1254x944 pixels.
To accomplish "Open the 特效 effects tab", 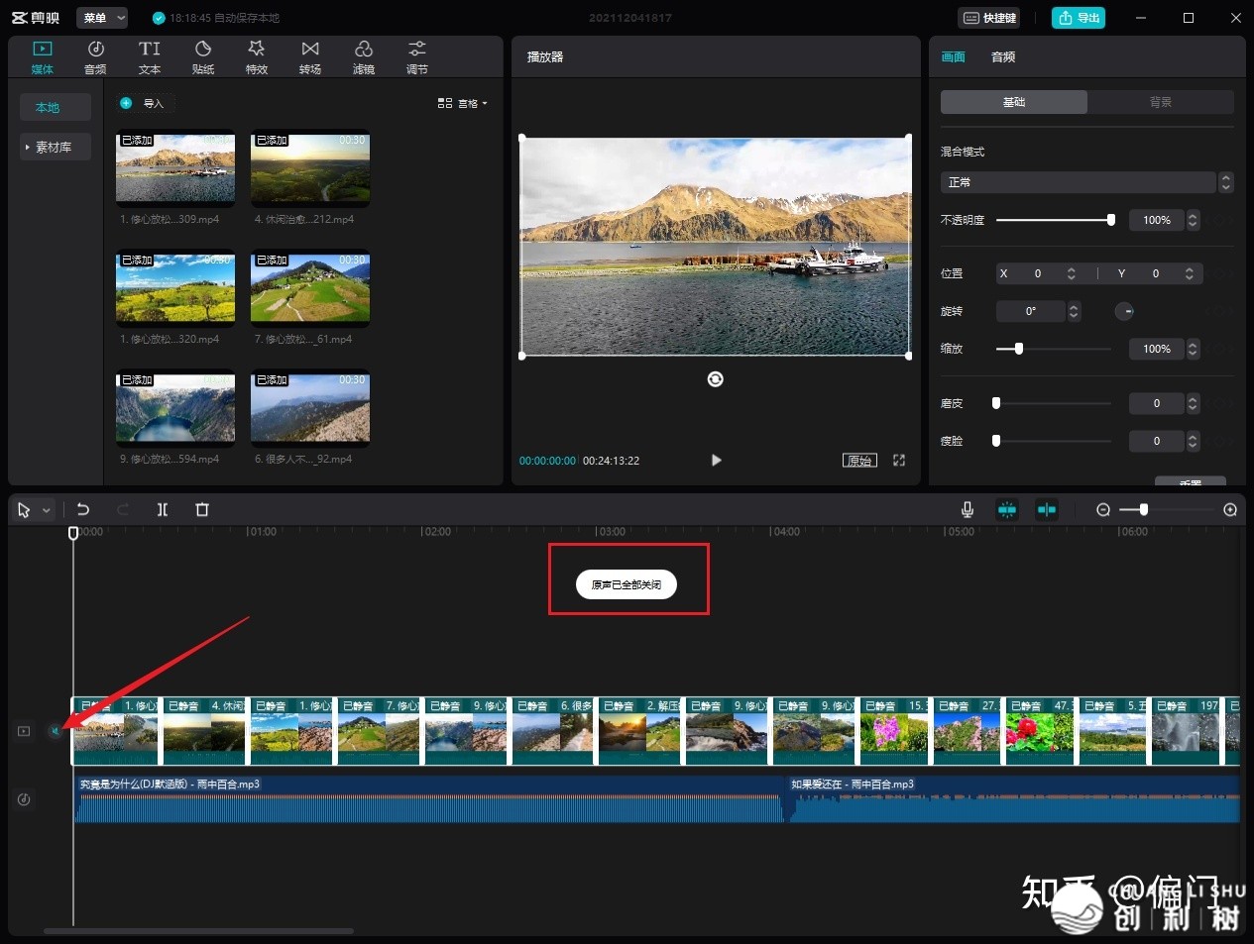I will (x=257, y=57).
